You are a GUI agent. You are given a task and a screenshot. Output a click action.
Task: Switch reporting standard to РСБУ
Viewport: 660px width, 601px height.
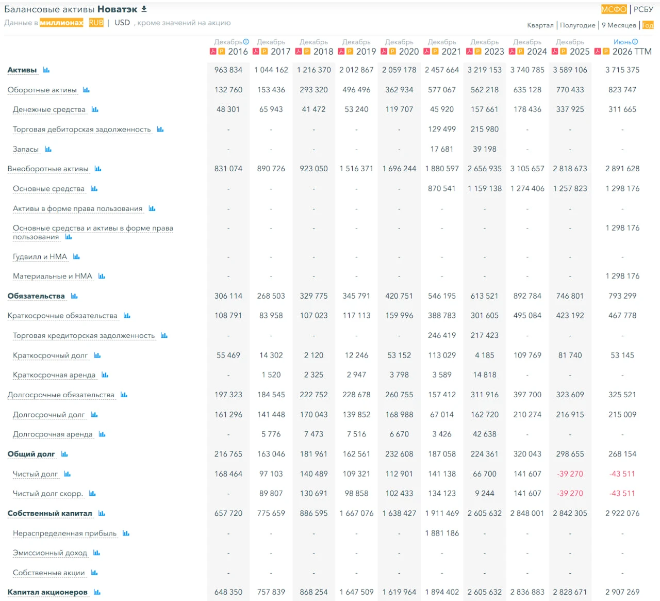643,9
